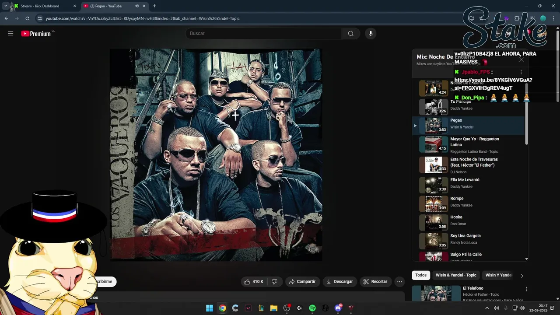Mute the Pegao tab audio icon
The width and height of the screenshot is (560, 315).
[137, 6]
